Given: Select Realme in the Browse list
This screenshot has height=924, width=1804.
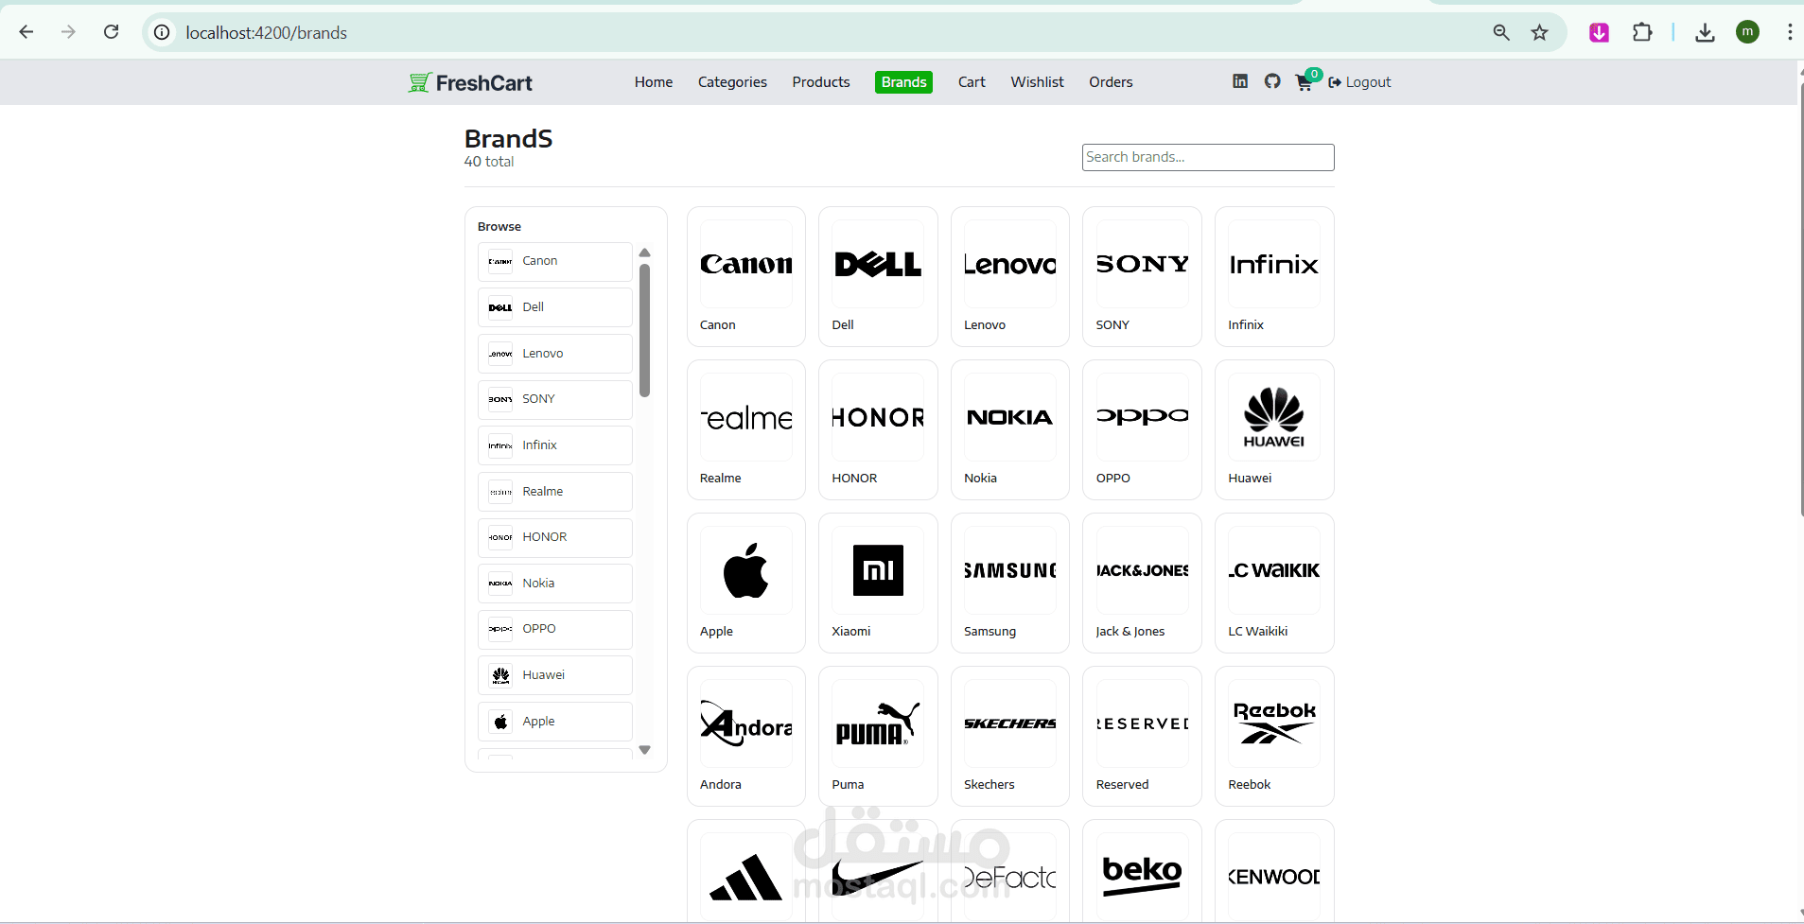Looking at the screenshot, I should click(x=555, y=492).
